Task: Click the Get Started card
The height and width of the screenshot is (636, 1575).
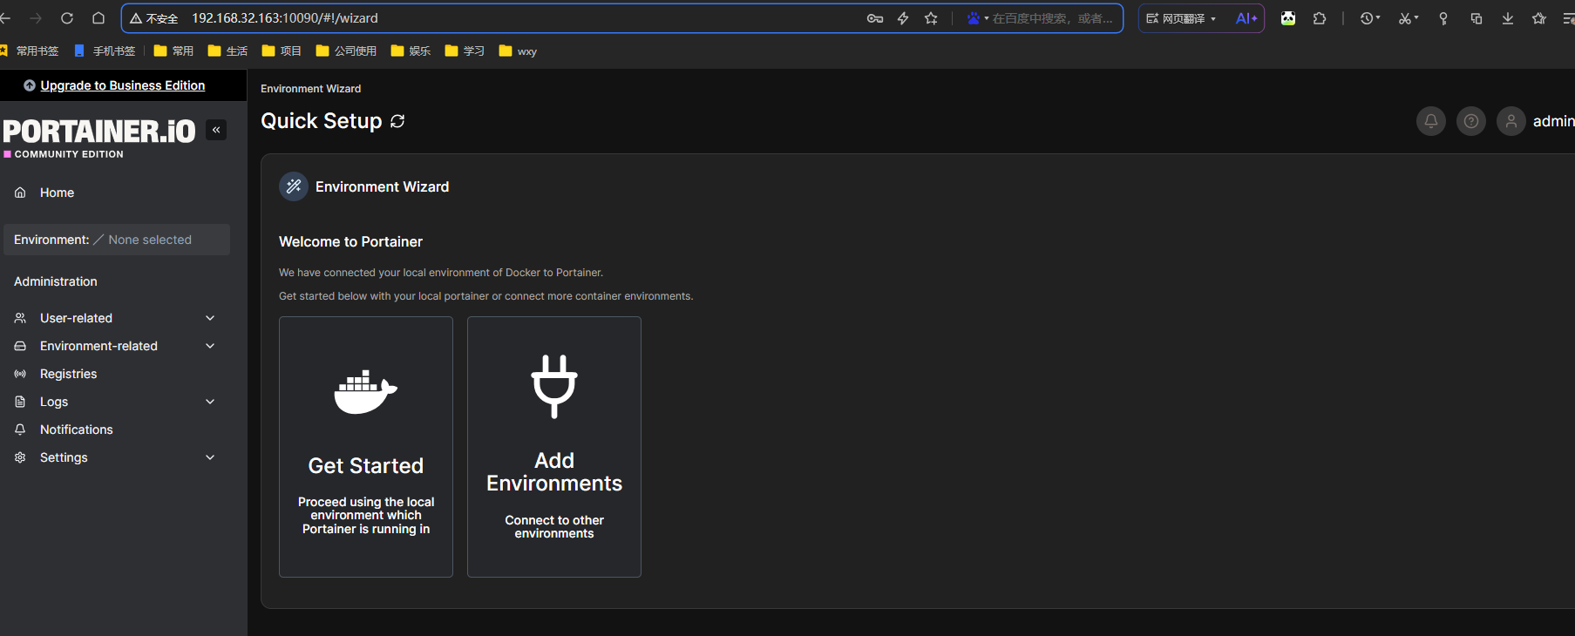Action: pos(366,447)
